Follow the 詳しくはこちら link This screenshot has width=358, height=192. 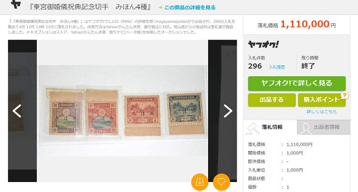[x=321, y=111]
